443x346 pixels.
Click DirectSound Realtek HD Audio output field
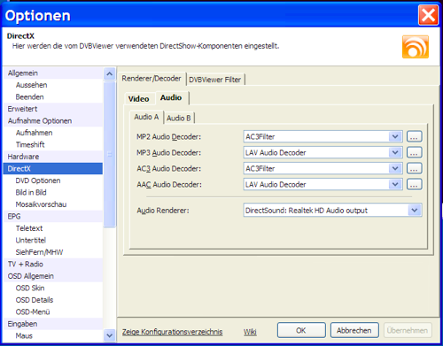[332, 211]
